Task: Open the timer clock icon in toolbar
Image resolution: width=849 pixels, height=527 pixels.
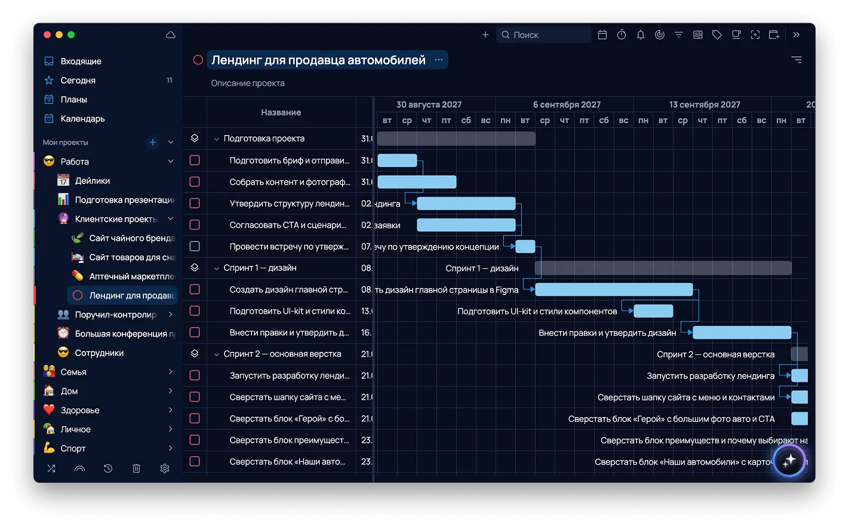Action: pos(621,35)
